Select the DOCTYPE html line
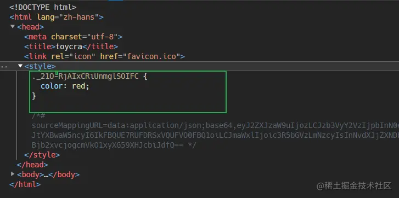The image size is (399, 198). coord(43,7)
